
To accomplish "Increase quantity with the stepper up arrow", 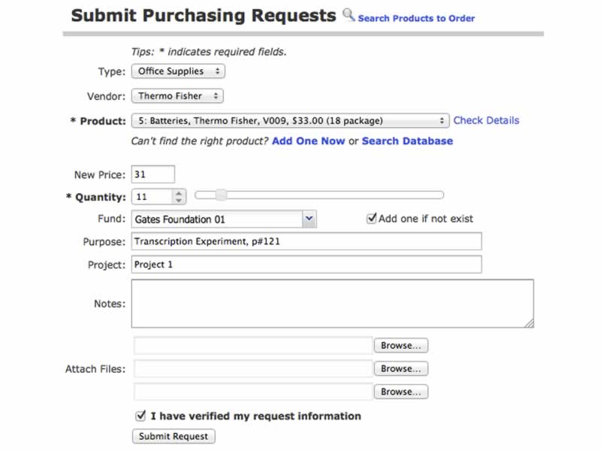I will tap(178, 192).
